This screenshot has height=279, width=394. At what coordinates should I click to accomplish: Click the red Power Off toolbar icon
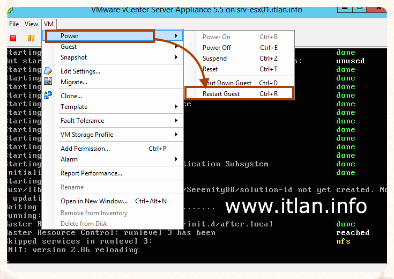(13, 38)
